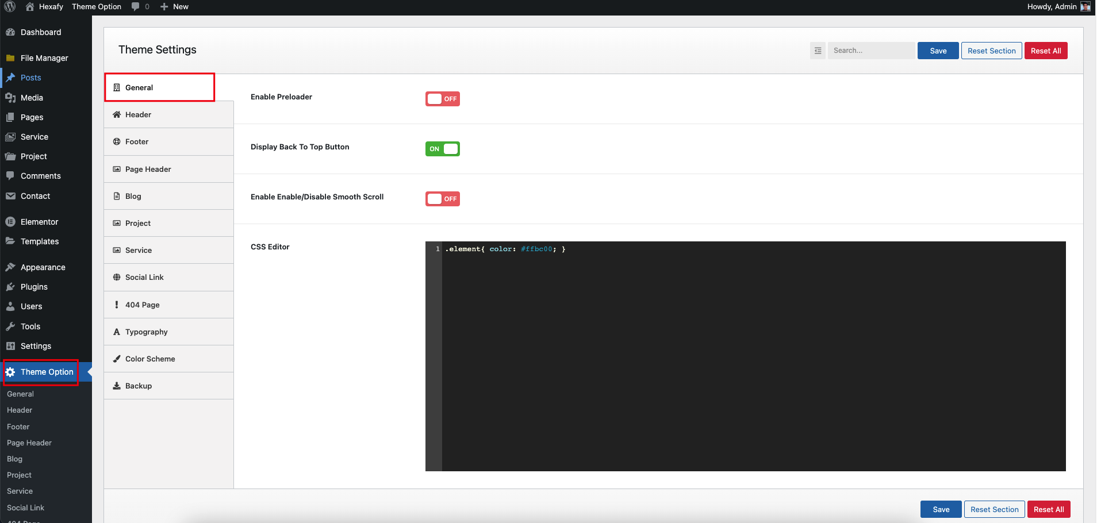Click the Templates folder icon

(10, 241)
